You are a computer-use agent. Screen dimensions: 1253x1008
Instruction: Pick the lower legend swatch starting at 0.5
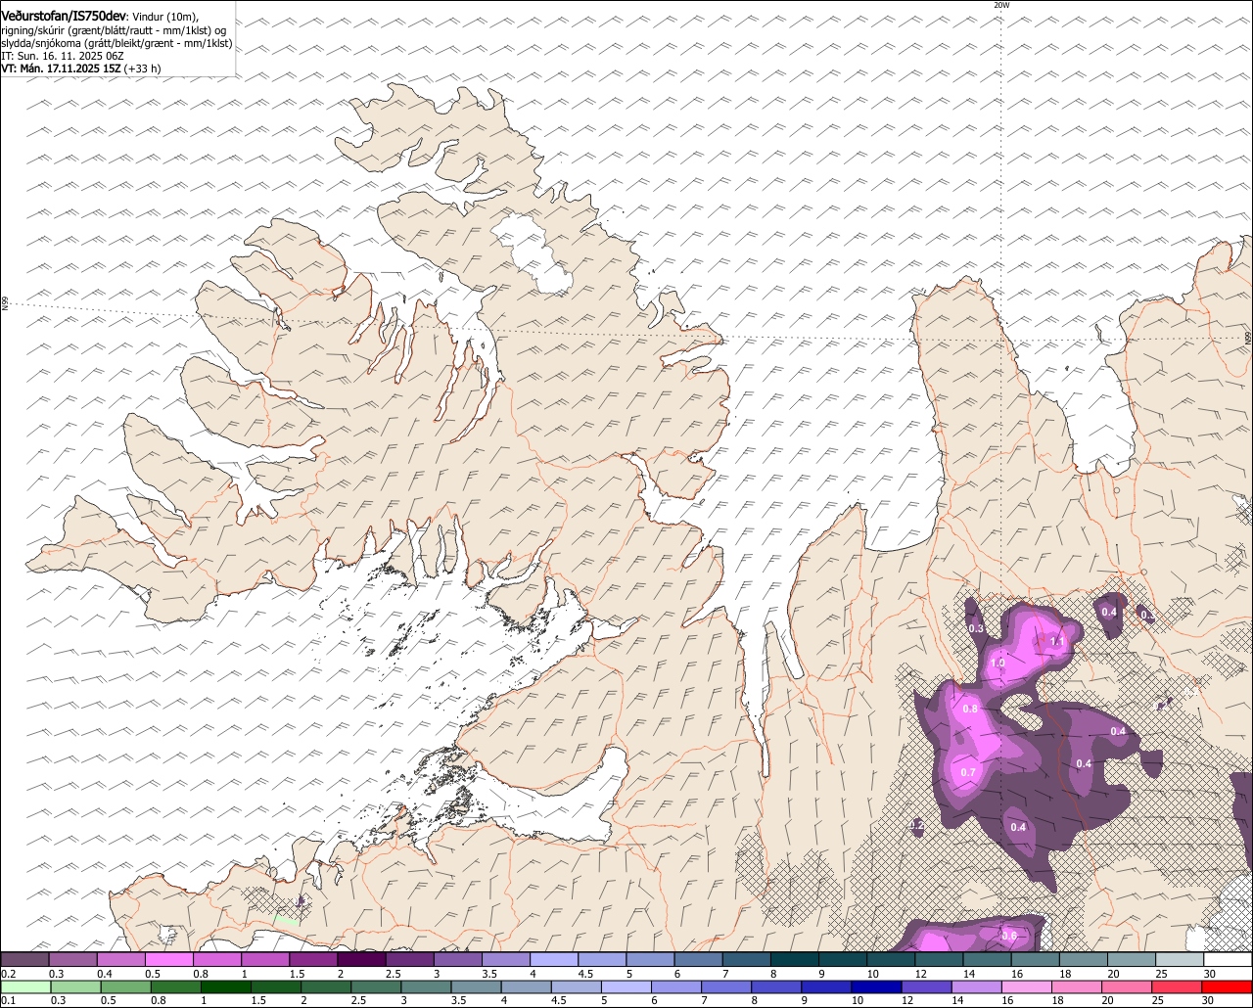pyautogui.click(x=125, y=986)
